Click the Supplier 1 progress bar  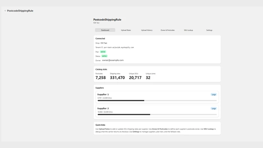point(157,101)
